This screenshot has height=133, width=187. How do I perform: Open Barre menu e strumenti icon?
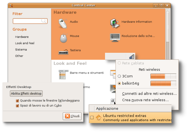(x=63, y=74)
